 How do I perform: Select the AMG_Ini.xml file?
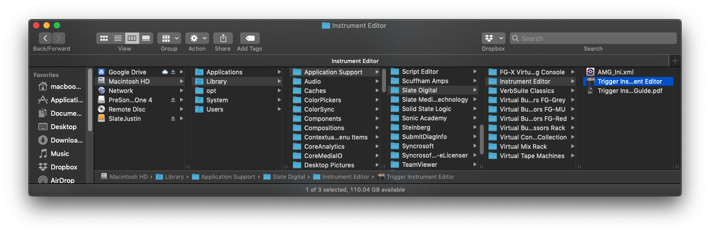[x=628, y=72]
